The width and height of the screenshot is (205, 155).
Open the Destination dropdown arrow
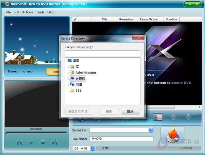coord(151,130)
